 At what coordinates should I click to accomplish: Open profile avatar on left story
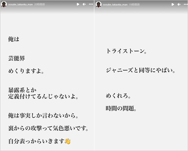click(x=4, y=4)
